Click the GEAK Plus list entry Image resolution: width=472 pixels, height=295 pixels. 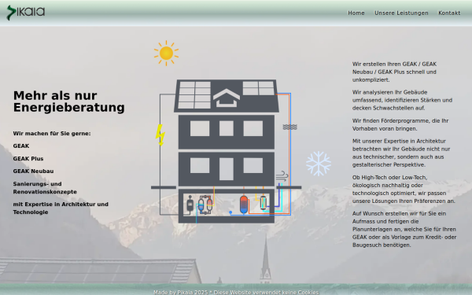tap(28, 159)
